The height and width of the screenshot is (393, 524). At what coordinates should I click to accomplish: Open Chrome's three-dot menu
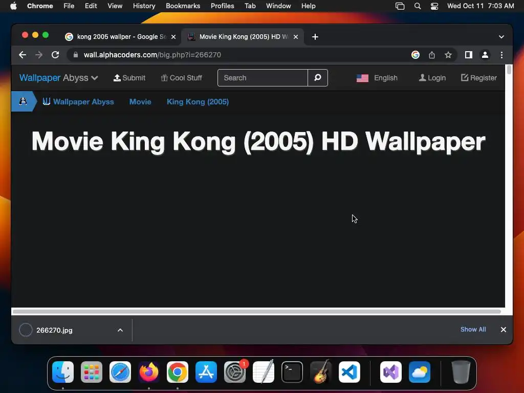click(x=501, y=55)
